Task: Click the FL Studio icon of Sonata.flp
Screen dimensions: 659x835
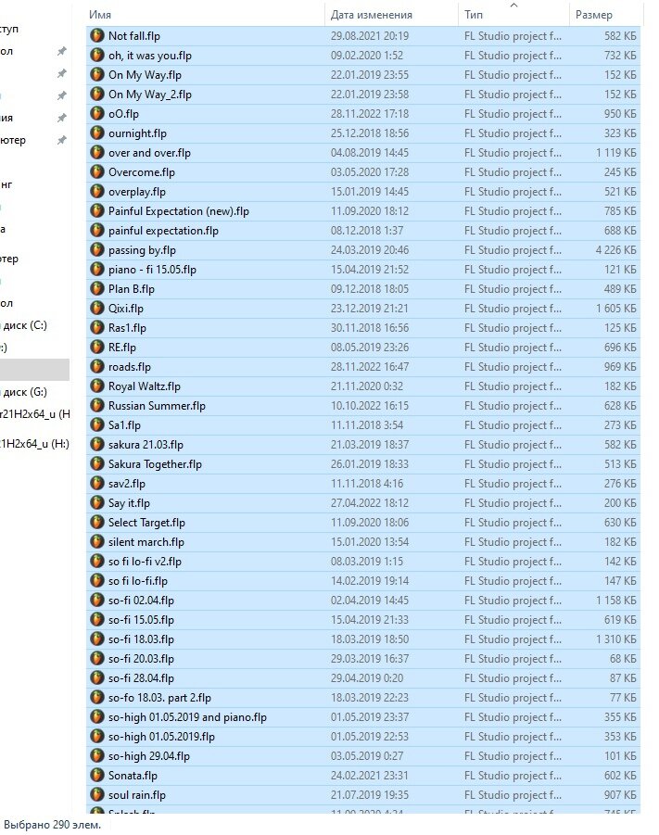Action: [97, 776]
